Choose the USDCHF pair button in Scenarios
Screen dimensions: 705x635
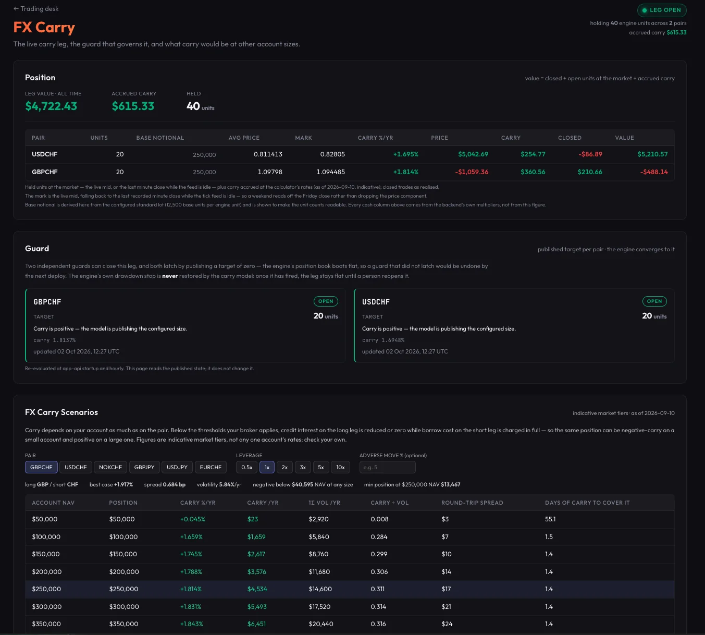(x=76, y=467)
